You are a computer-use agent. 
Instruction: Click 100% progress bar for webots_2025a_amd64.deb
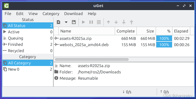pyautogui.click(x=164, y=45)
